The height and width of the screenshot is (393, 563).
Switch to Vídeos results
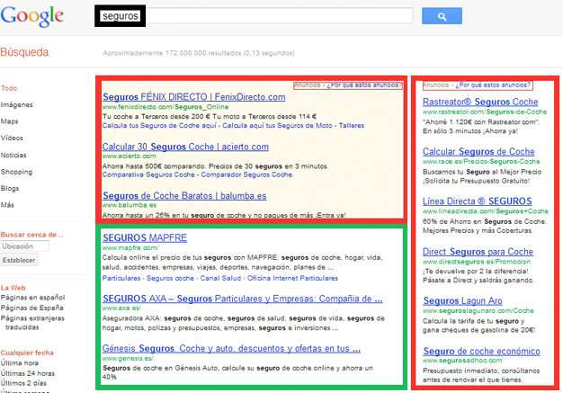click(12, 138)
